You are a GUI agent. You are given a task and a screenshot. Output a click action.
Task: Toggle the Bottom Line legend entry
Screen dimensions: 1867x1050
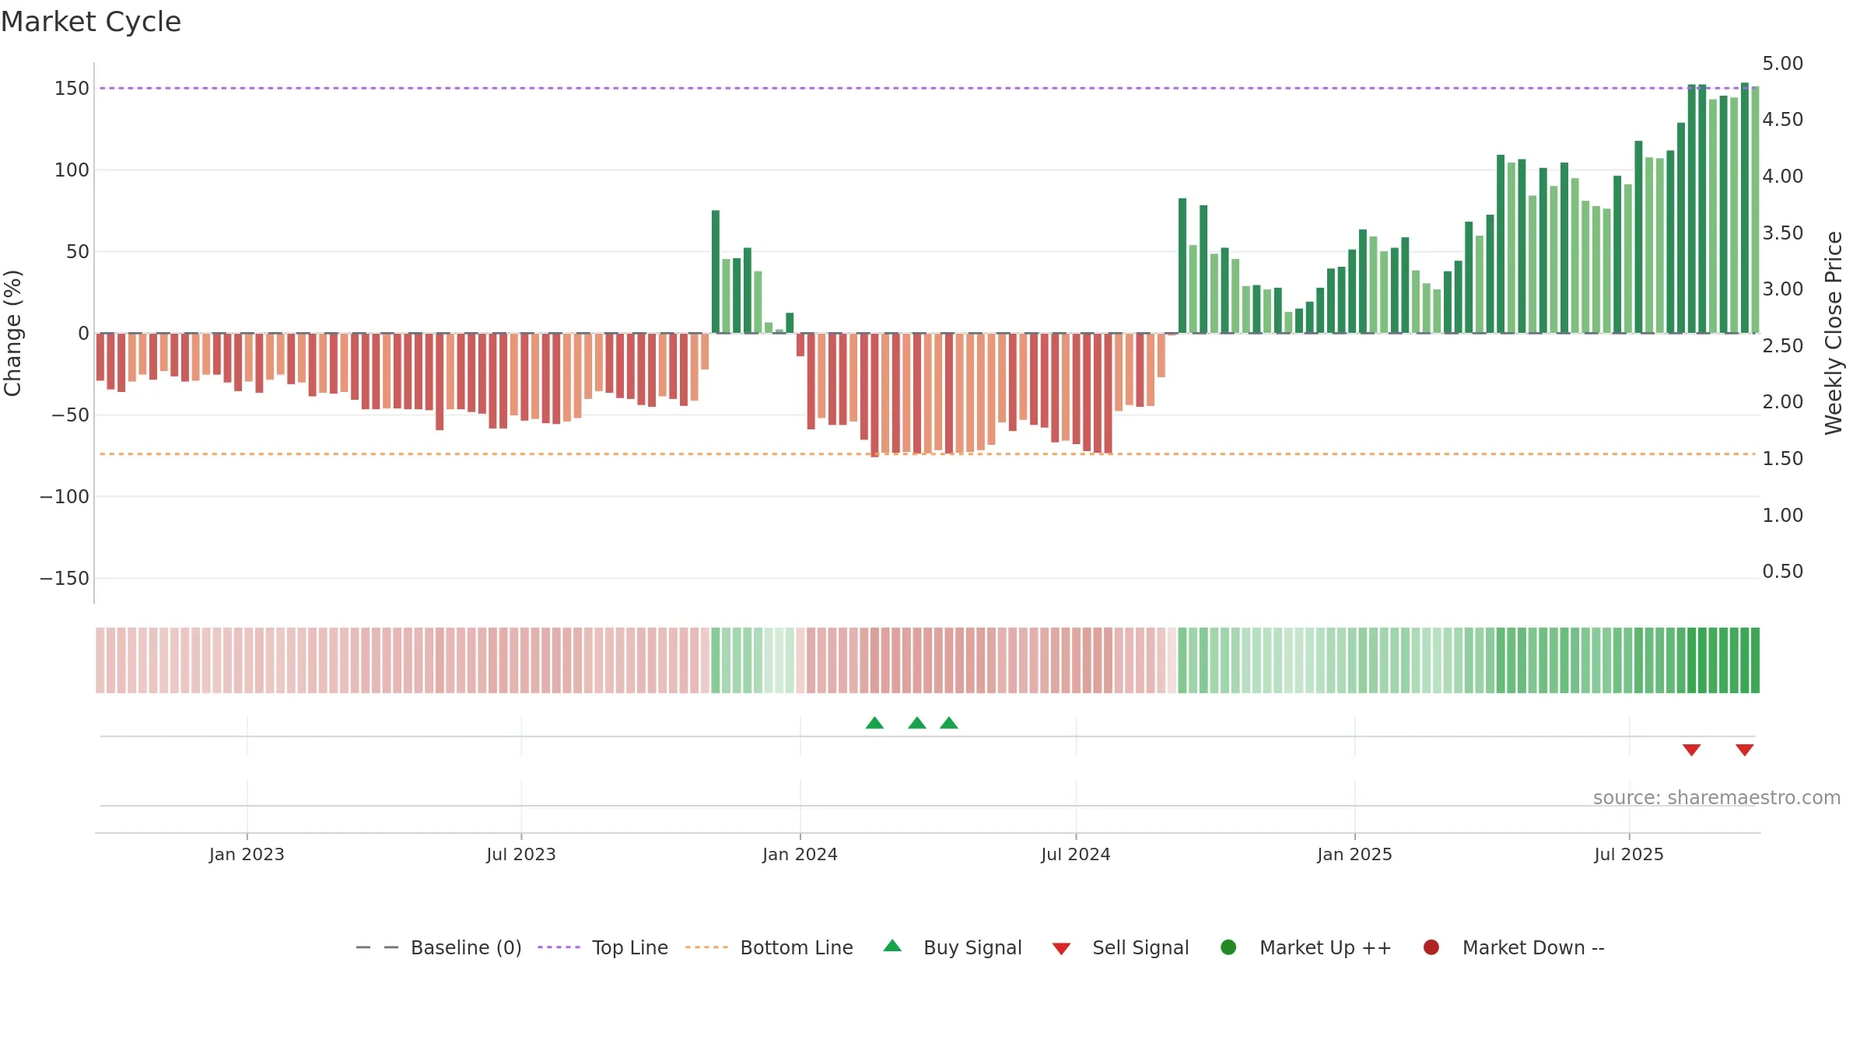pyautogui.click(x=769, y=947)
